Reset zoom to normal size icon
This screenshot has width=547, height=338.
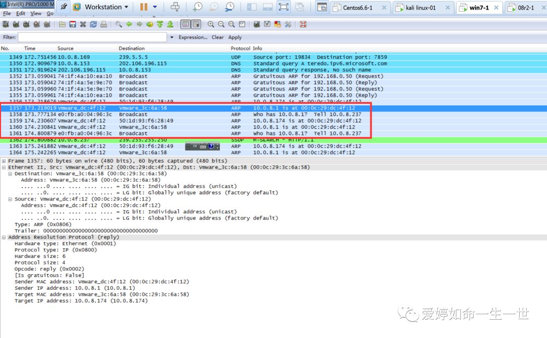[x=231, y=24]
